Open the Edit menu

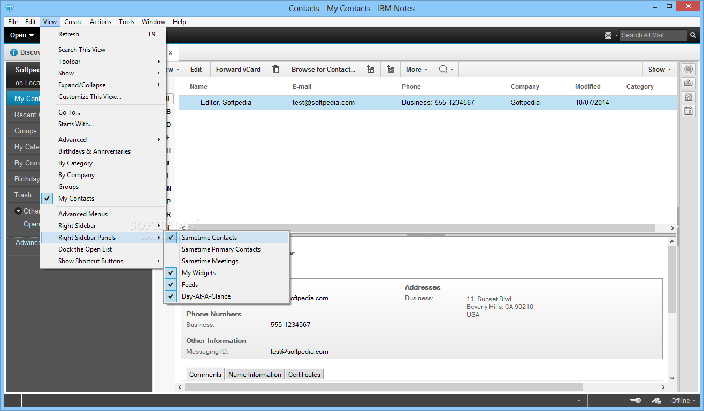tap(30, 22)
